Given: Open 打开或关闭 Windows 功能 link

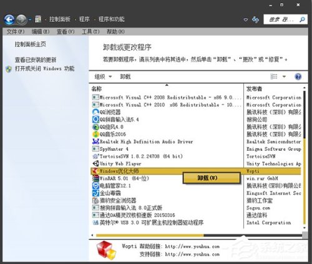Looking at the screenshot, I should [x=44, y=69].
